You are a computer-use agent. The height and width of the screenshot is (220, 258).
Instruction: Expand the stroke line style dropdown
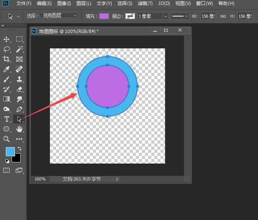pyautogui.click(x=180, y=16)
